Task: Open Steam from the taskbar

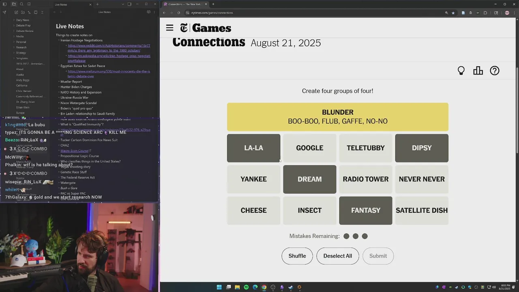Action: tap(291, 287)
